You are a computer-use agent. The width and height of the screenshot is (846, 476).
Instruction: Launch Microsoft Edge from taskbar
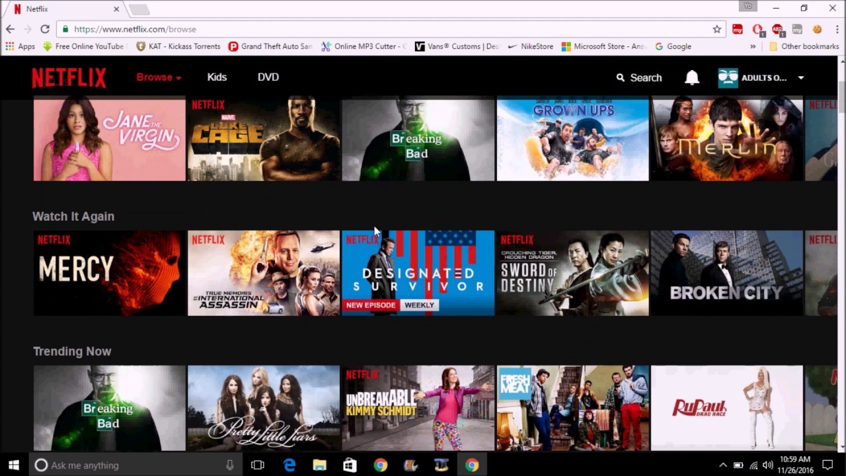point(289,465)
